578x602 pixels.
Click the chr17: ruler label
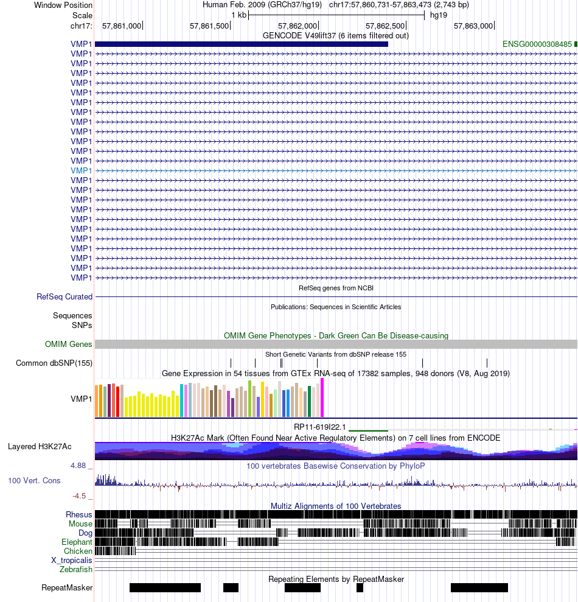[x=82, y=26]
